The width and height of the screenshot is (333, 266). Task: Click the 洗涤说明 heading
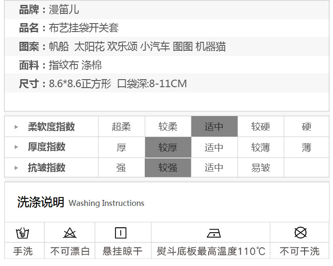pyautogui.click(x=40, y=202)
